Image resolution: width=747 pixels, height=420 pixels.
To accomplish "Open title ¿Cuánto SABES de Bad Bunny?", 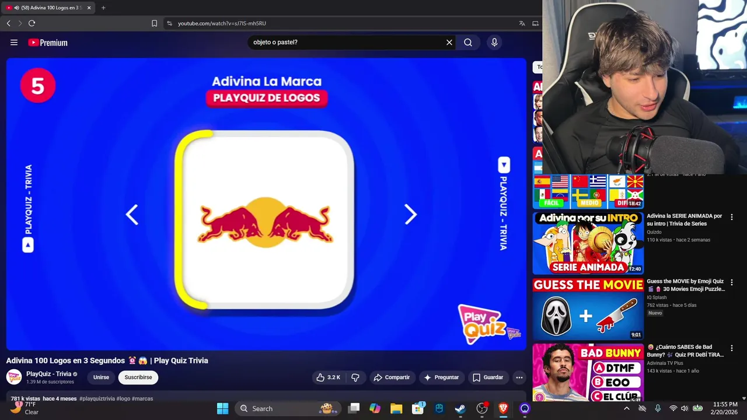I will pos(685,351).
